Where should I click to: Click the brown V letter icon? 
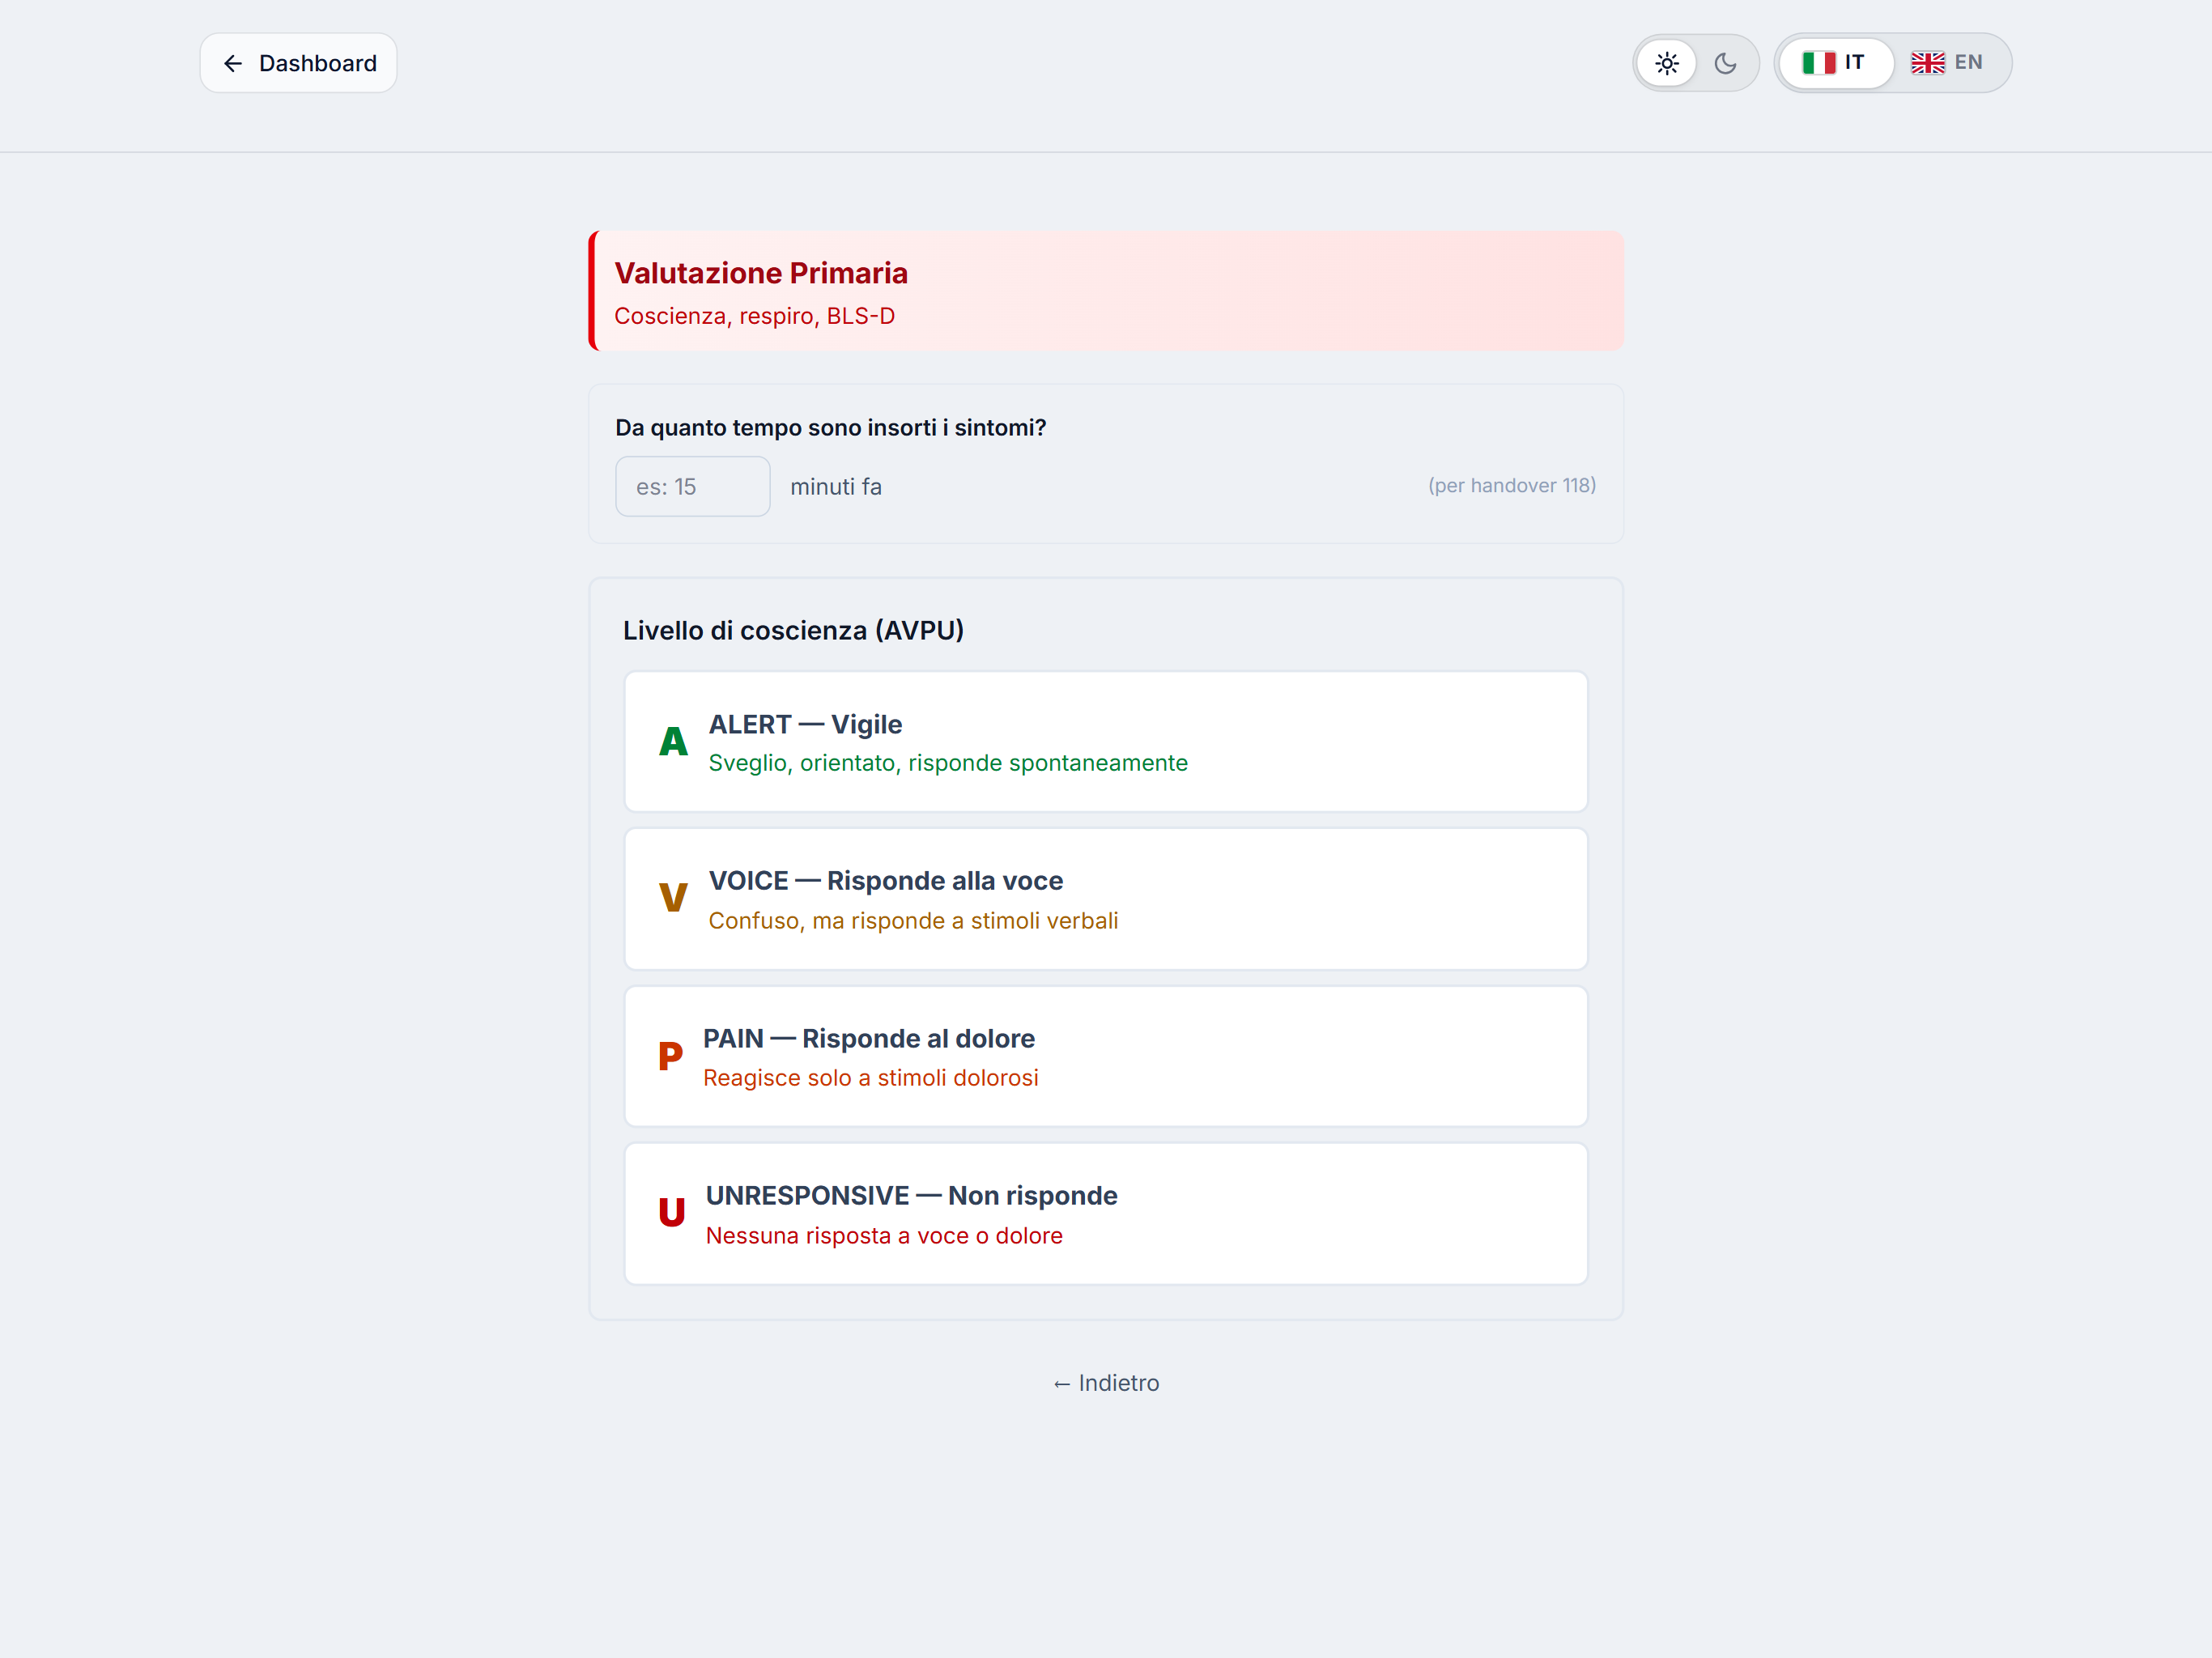pos(673,898)
